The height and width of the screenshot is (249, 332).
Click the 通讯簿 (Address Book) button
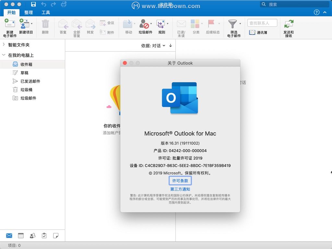pyautogui.click(x=258, y=32)
